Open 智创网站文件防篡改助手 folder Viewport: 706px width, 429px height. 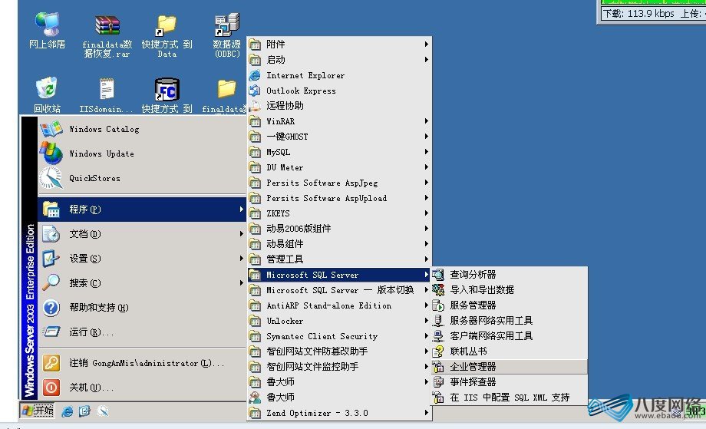[x=339, y=351]
